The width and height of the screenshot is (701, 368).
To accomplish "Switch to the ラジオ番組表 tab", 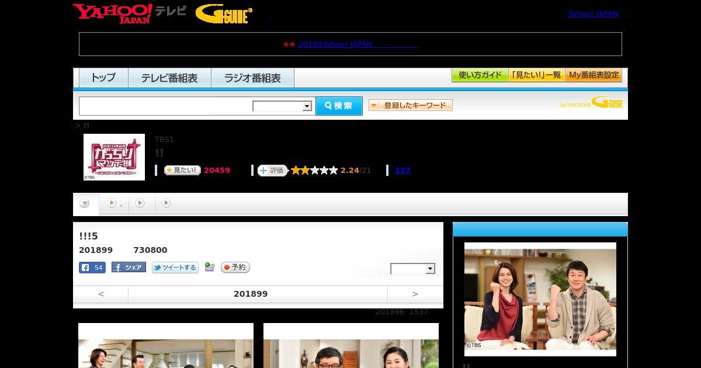I will [x=252, y=78].
